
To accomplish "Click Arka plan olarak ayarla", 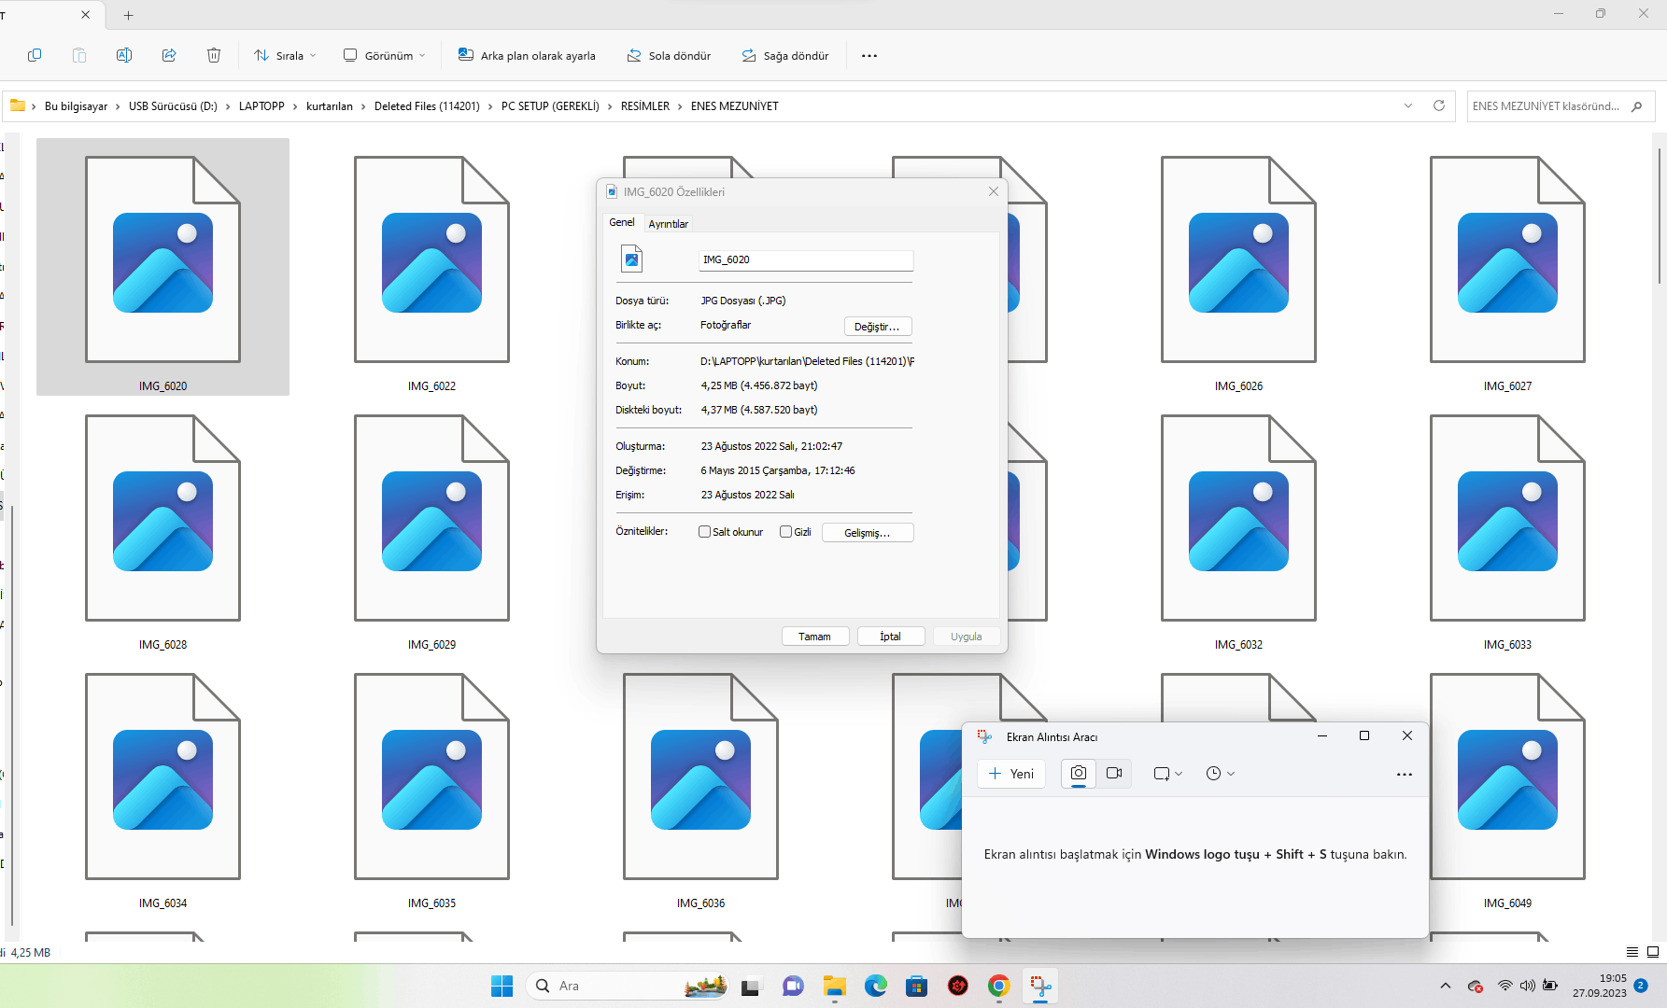I will (527, 56).
